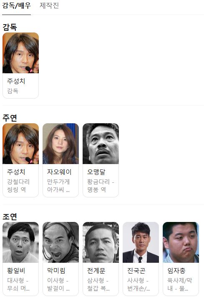Click the 진국곤 name link
Image resolution: width=204 pixels, height=299 pixels.
(x=136, y=271)
